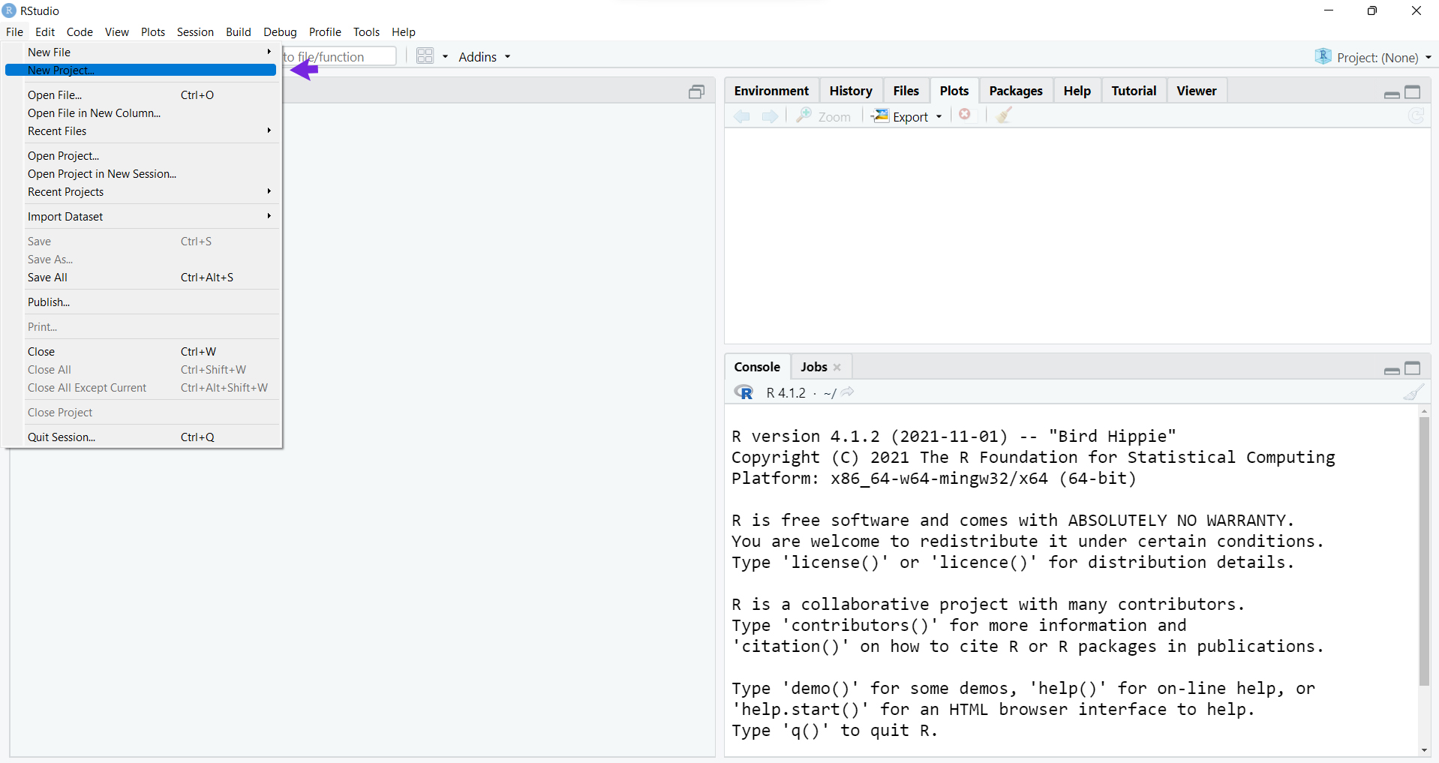1439x763 pixels.
Task: Select the Console tab
Action: coord(757,367)
